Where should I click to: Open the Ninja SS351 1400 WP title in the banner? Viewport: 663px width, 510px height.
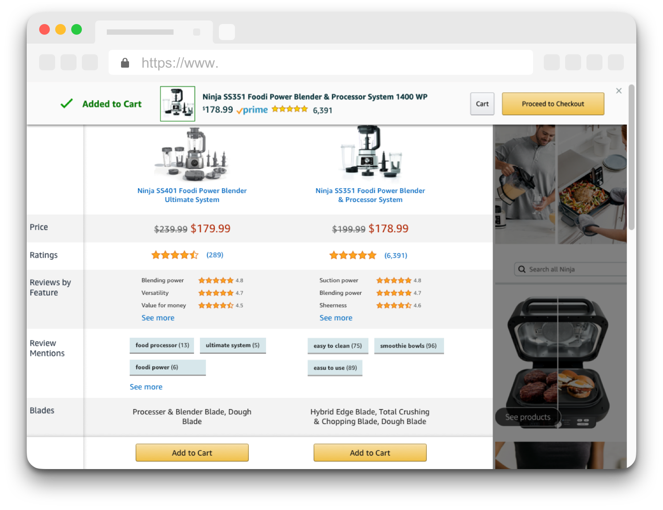click(315, 97)
